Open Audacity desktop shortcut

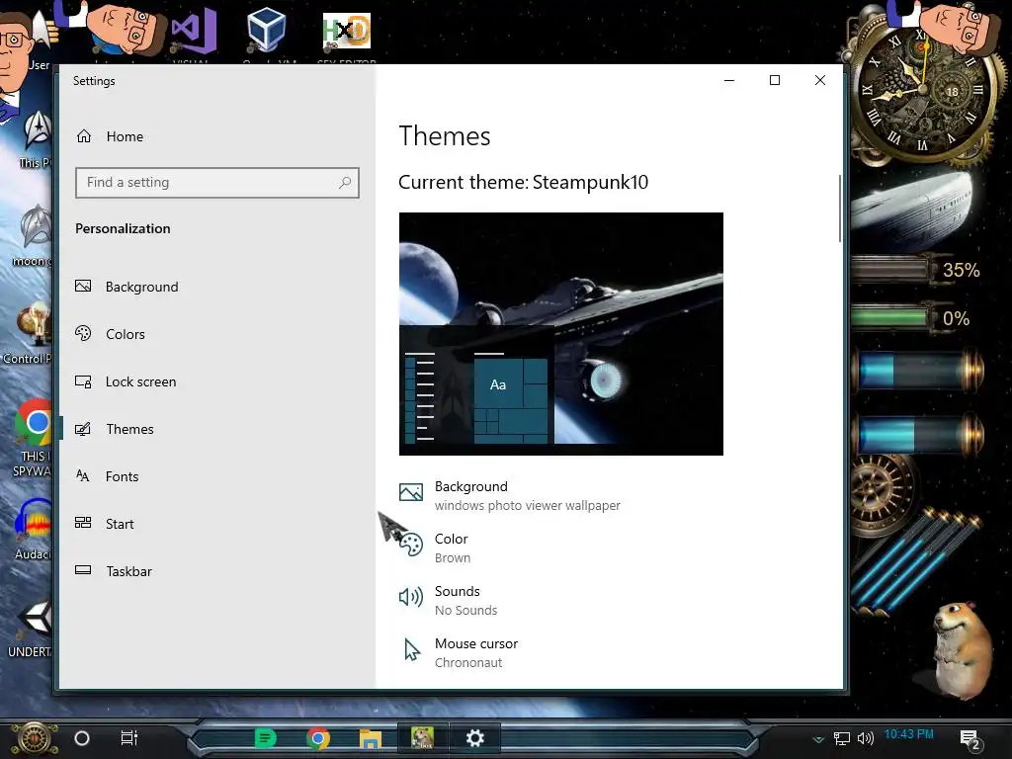[x=34, y=528]
